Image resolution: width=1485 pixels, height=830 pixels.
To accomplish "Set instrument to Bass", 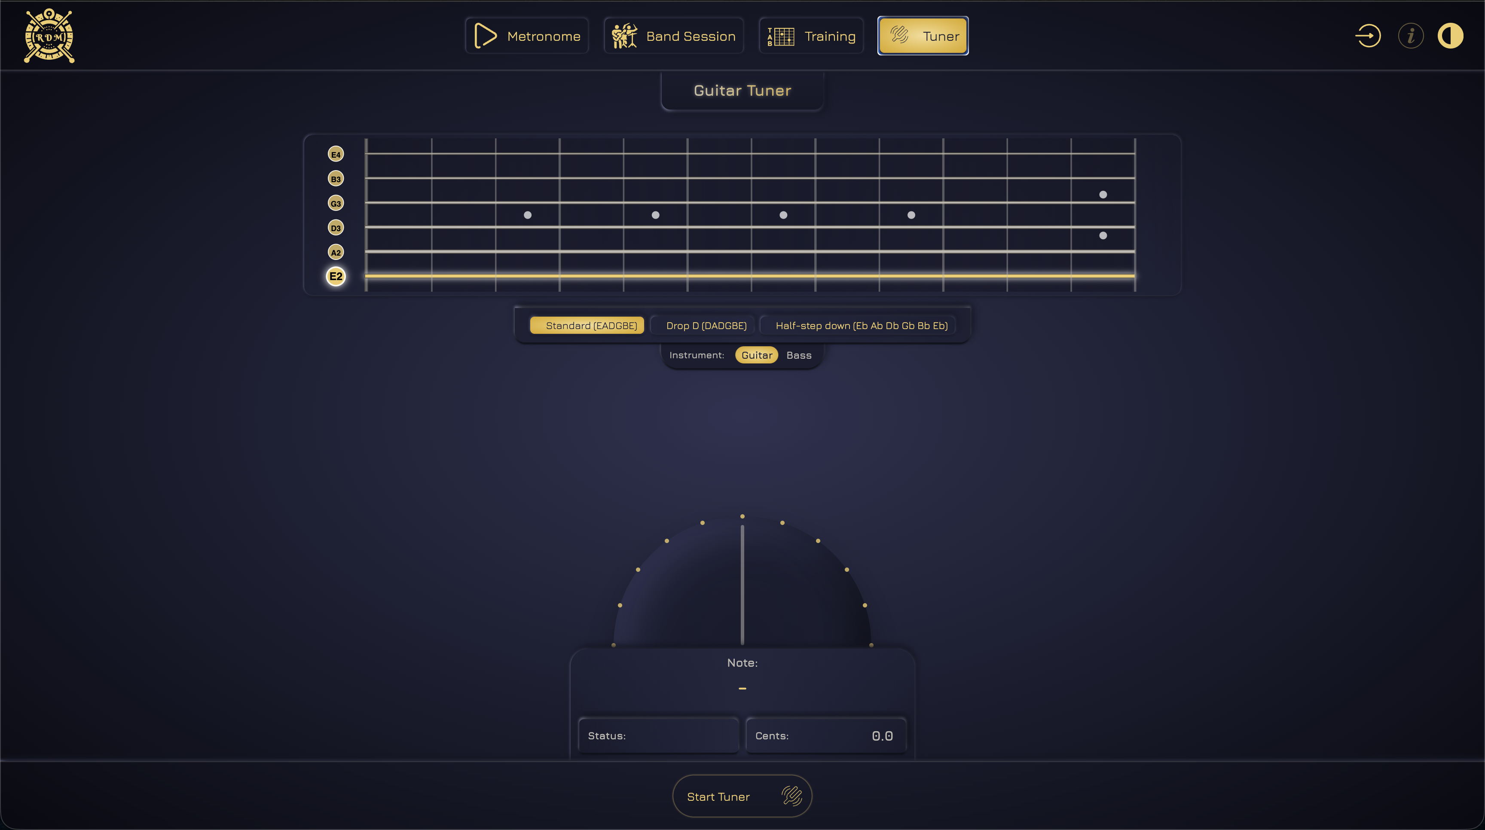I will (x=799, y=355).
